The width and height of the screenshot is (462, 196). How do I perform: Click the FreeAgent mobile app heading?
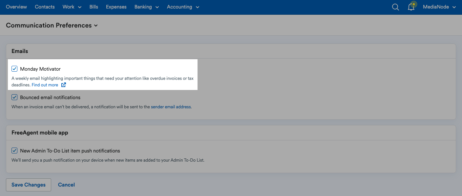40,133
